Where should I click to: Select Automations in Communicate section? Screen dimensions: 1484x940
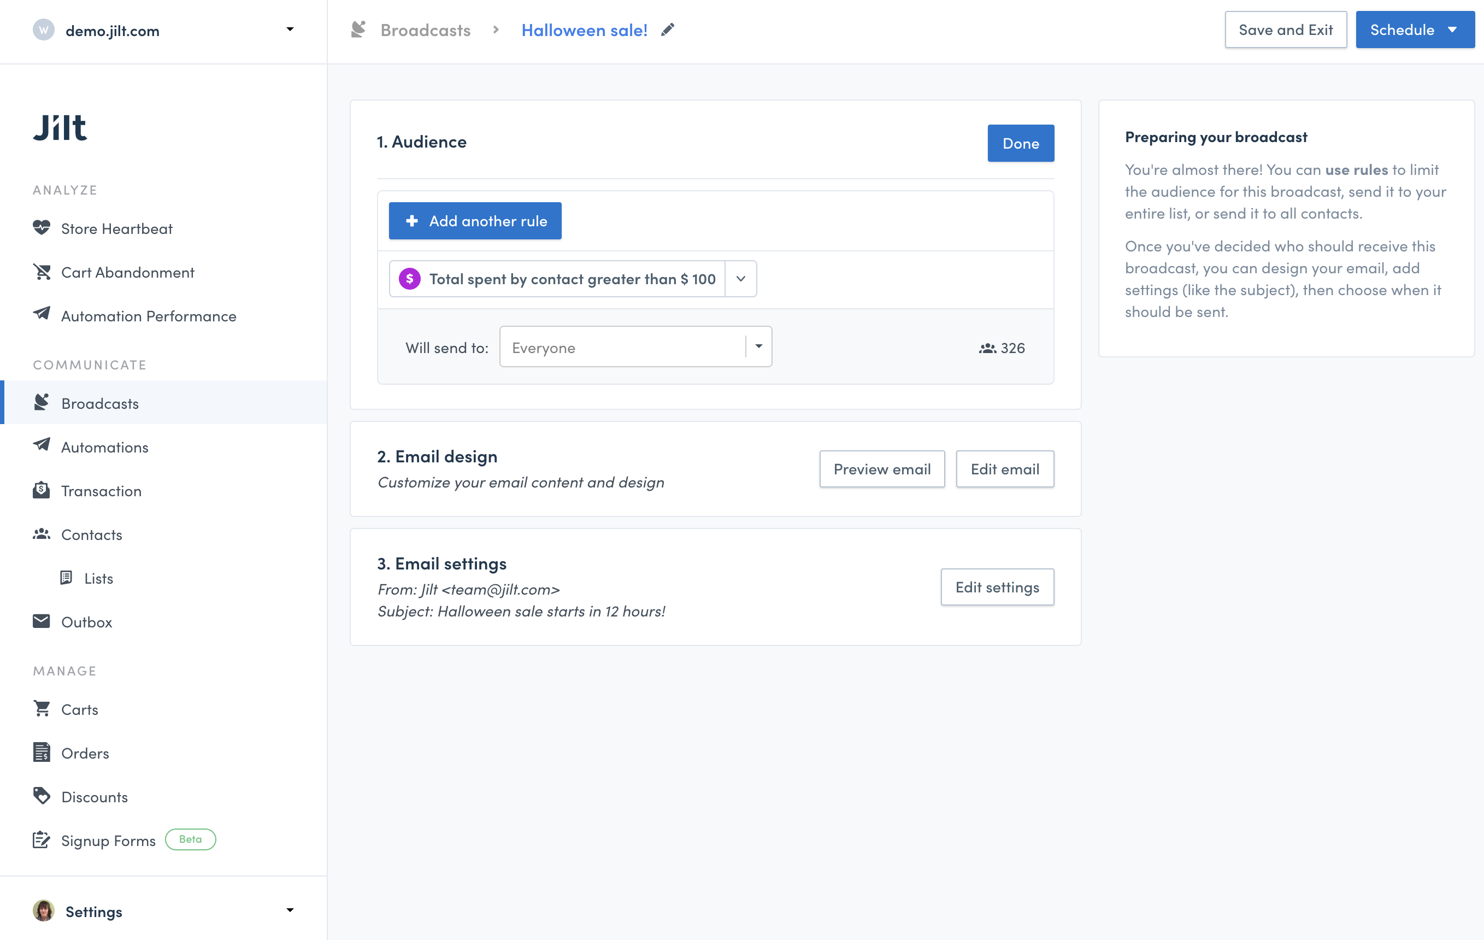click(105, 448)
